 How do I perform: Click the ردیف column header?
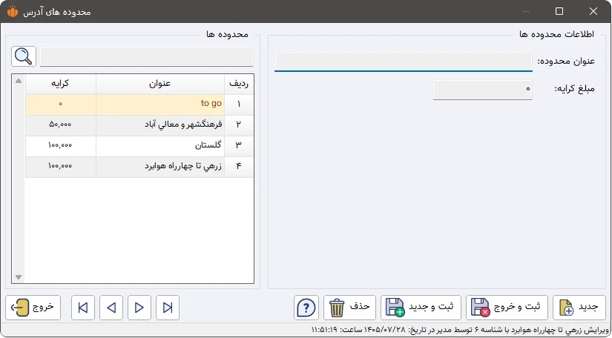(x=239, y=84)
